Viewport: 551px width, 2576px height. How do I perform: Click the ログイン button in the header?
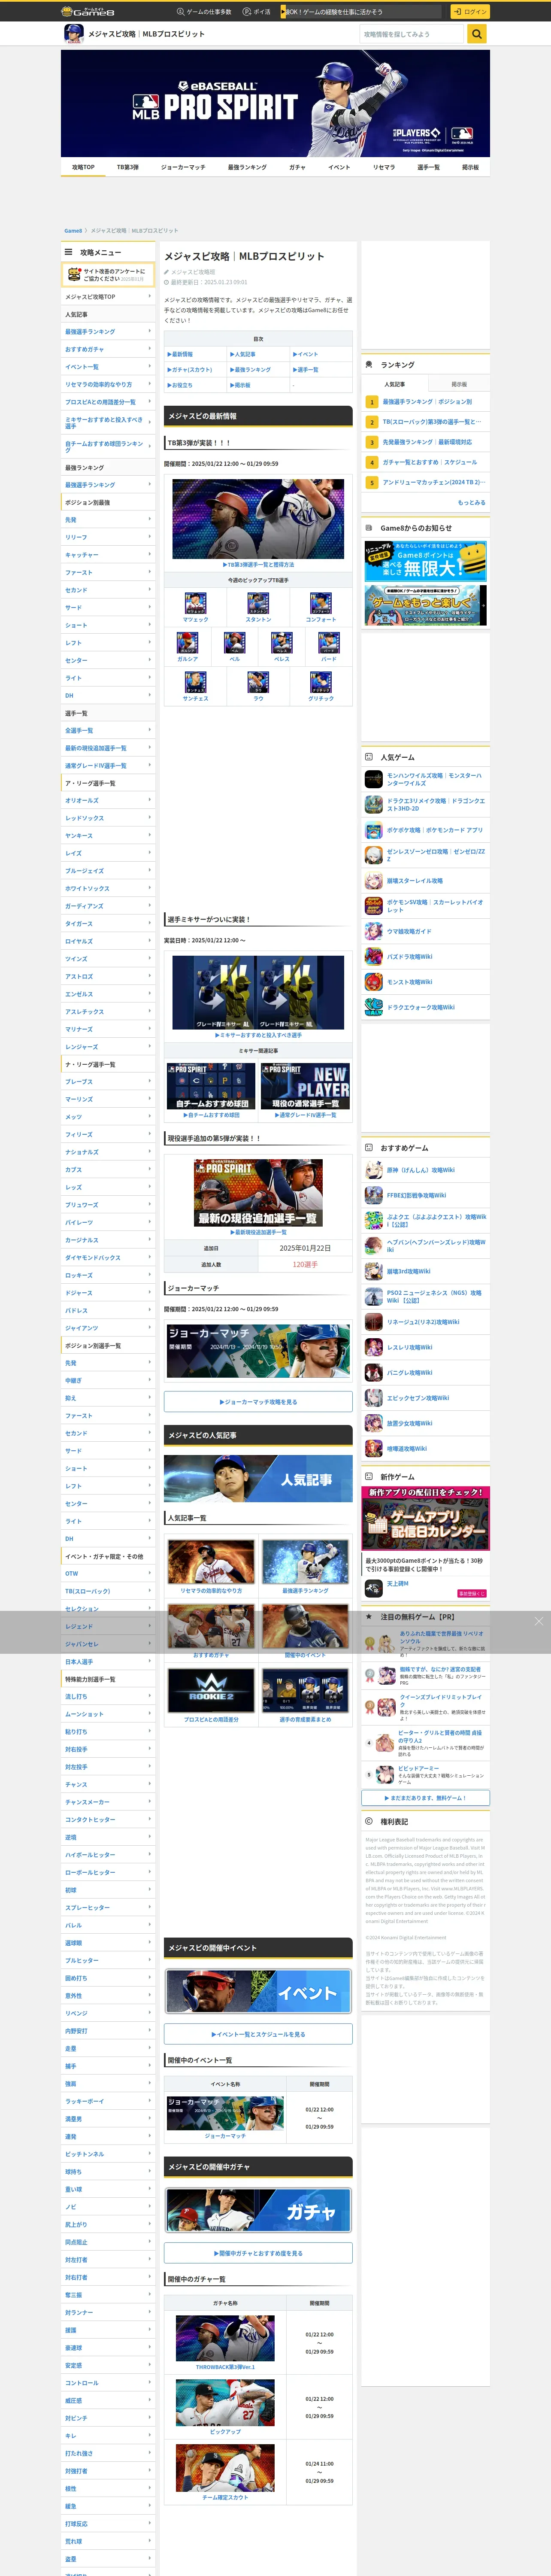470,12
